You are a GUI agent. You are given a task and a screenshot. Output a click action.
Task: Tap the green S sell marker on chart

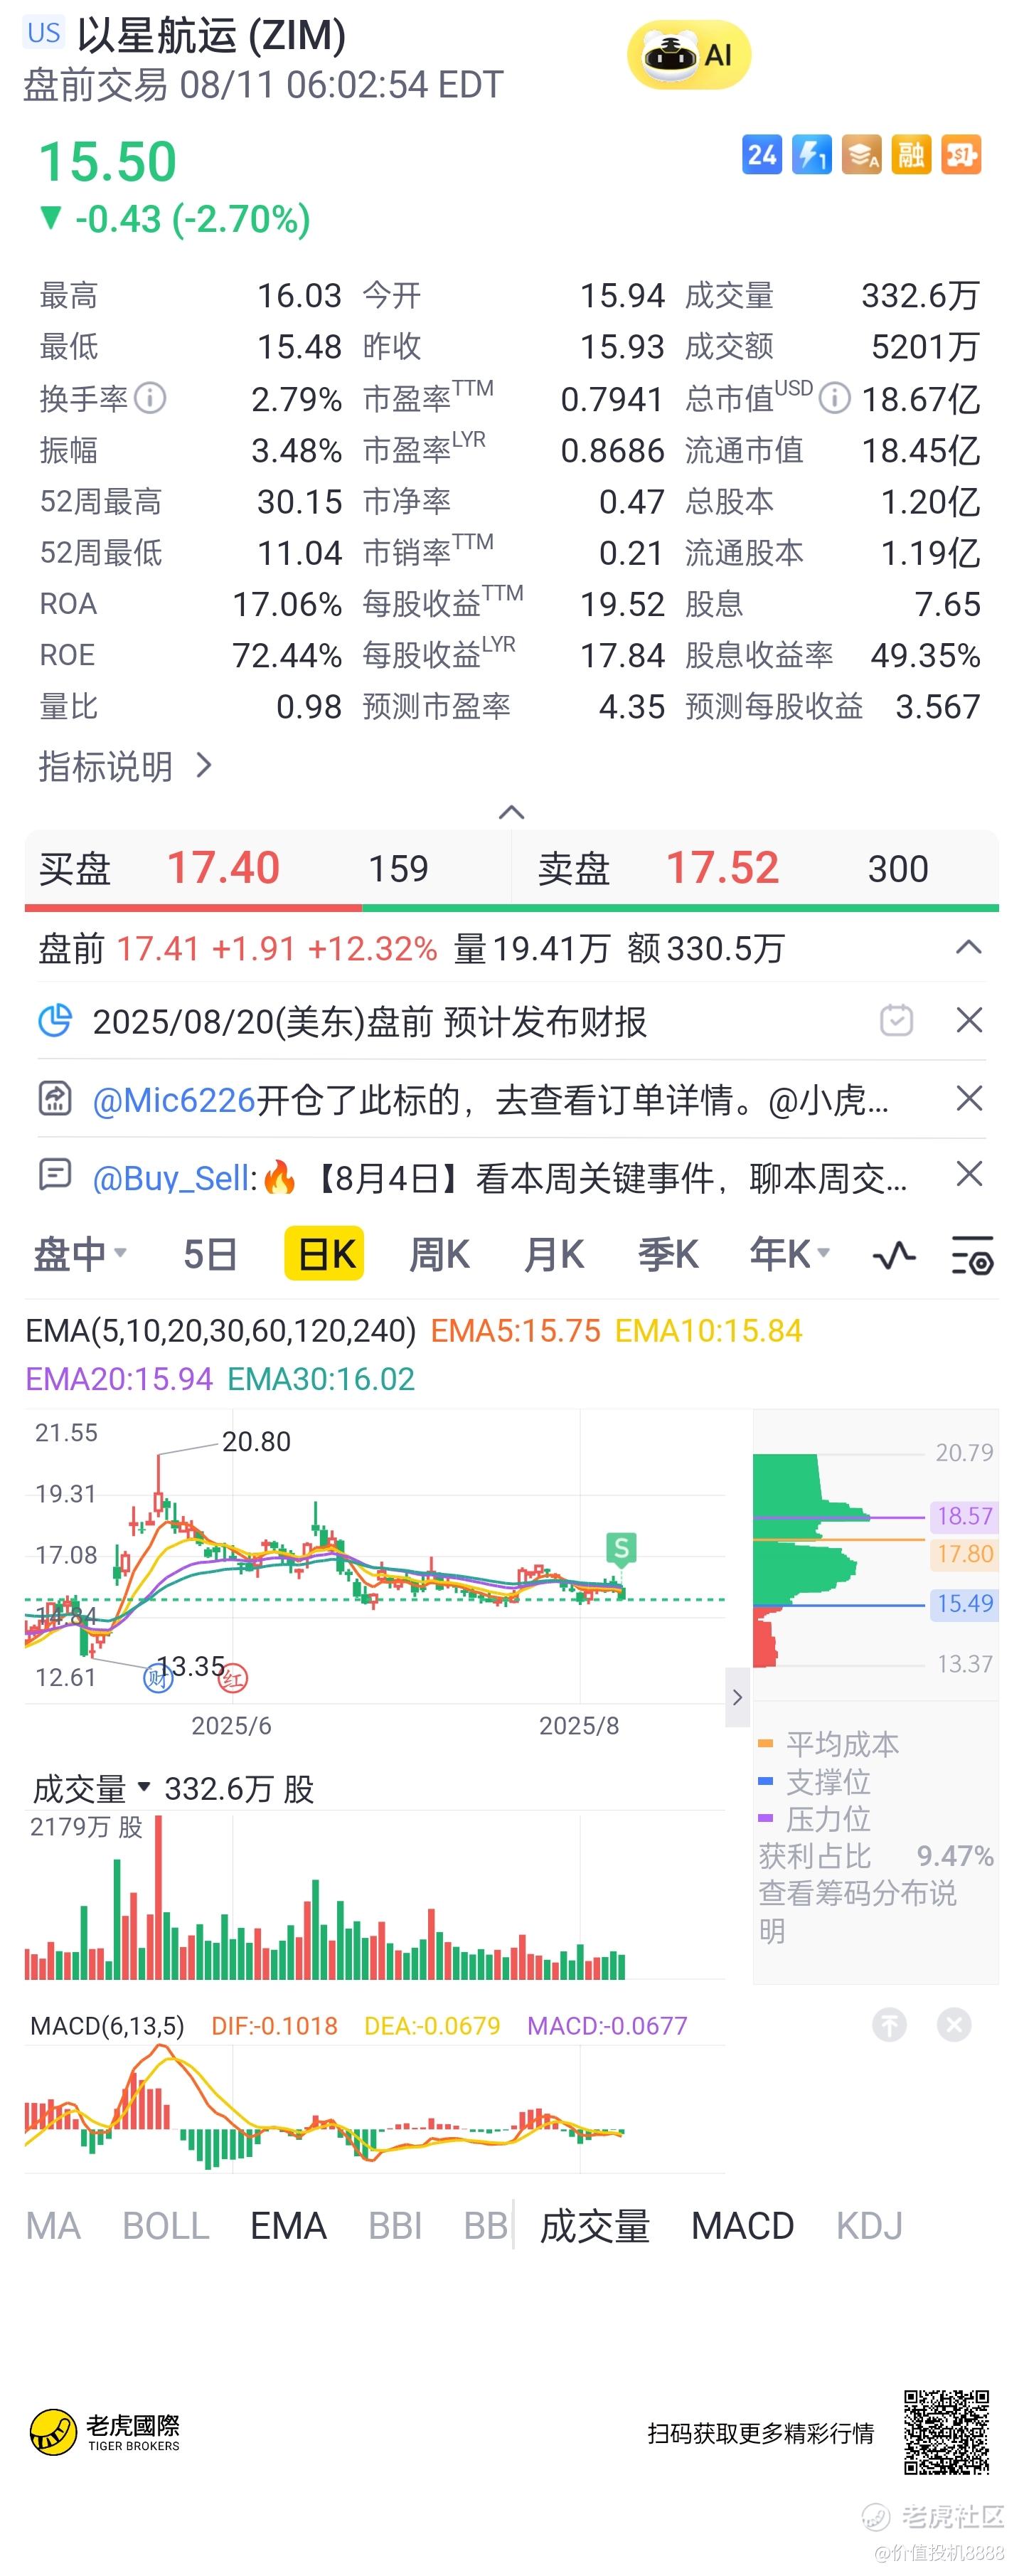[621, 1550]
